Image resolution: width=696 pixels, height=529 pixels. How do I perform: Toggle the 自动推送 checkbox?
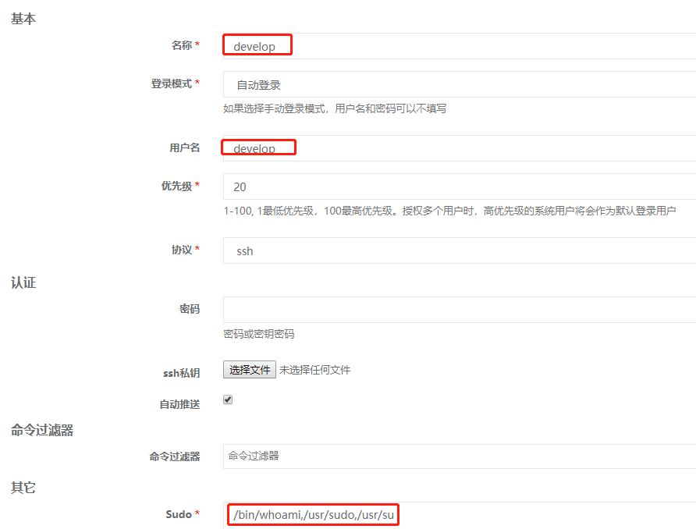[x=228, y=399]
